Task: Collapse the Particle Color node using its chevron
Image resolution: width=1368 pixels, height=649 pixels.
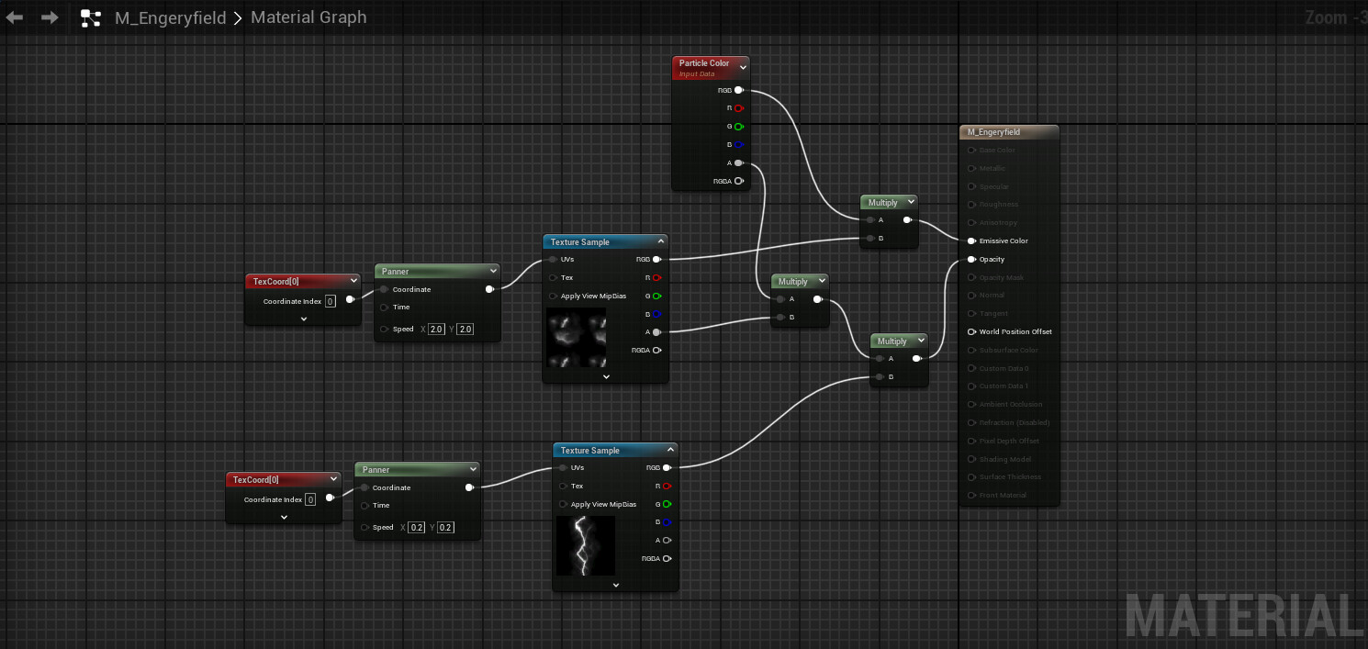Action: click(x=743, y=66)
